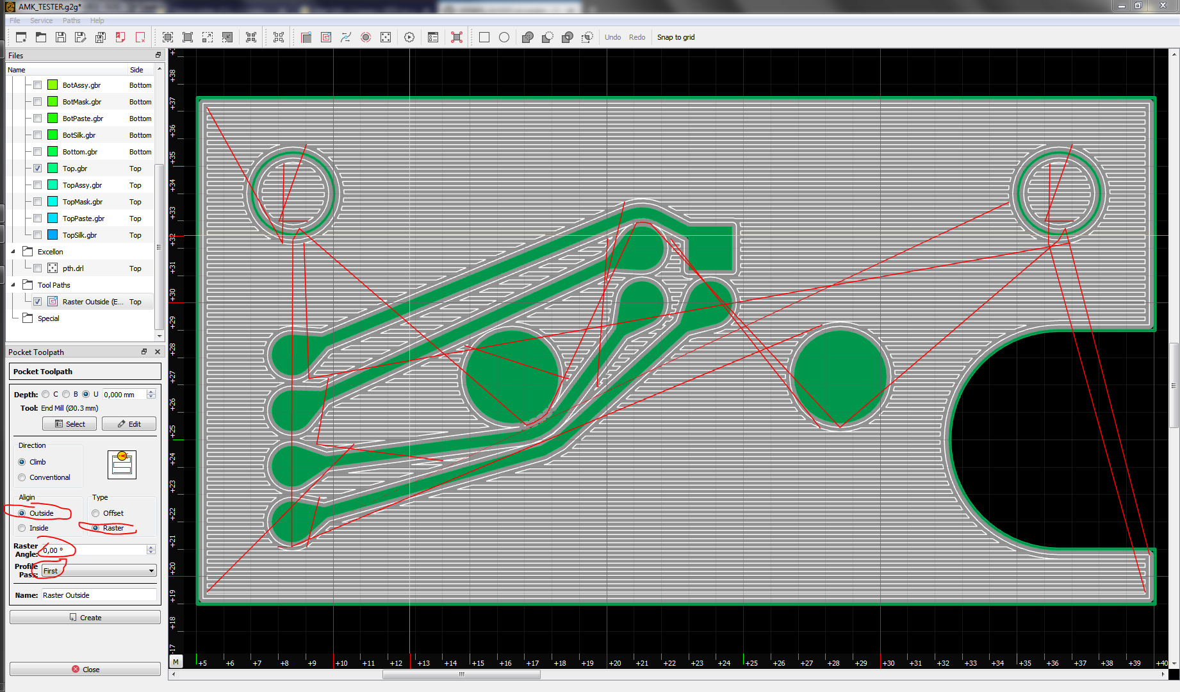Click the dashed frame with arrow icon
The width and height of the screenshot is (1180, 692).
pos(208,37)
